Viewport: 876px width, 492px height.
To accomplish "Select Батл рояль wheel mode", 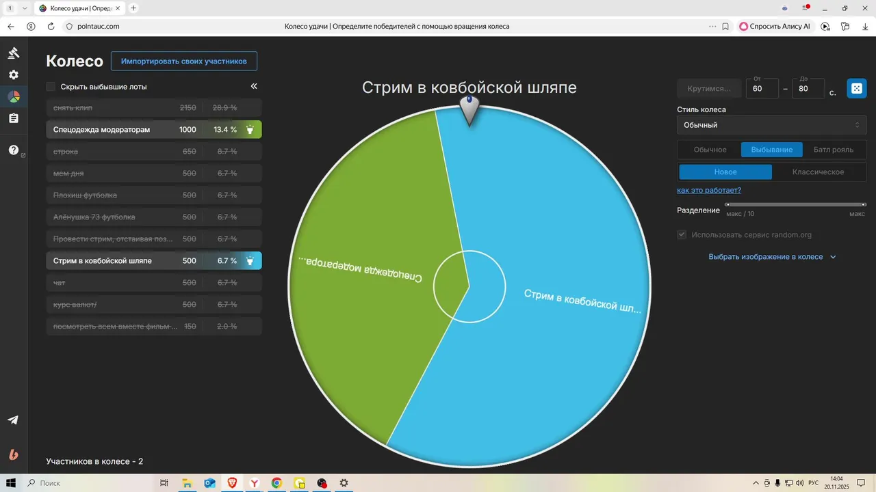I will (833, 150).
